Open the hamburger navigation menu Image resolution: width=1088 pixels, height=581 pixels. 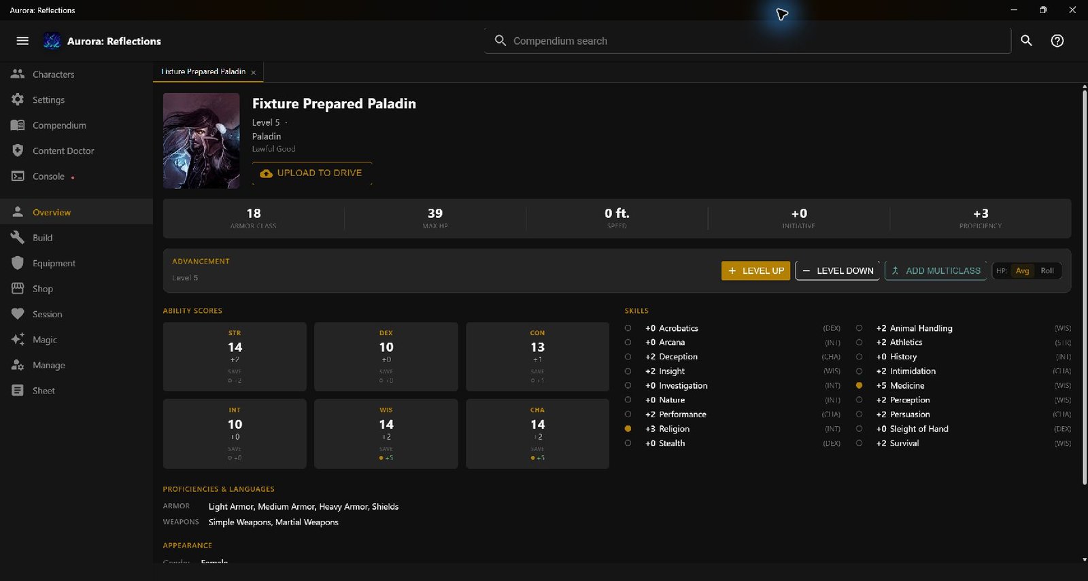(x=22, y=41)
